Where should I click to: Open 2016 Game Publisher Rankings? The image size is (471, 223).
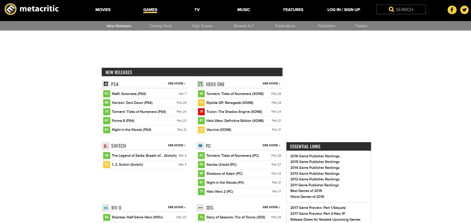315,156
